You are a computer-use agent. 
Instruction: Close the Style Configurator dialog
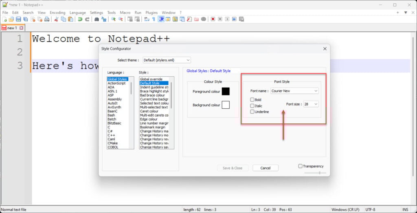pyautogui.click(x=325, y=49)
